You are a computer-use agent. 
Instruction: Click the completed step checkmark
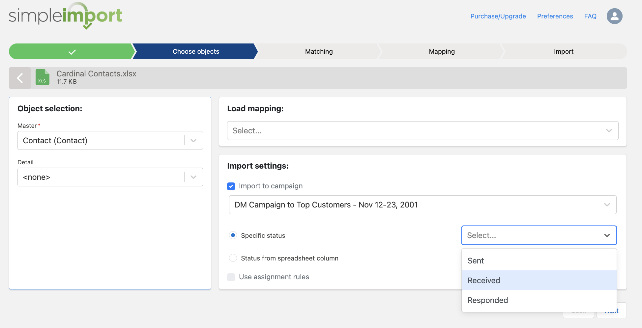(72, 52)
